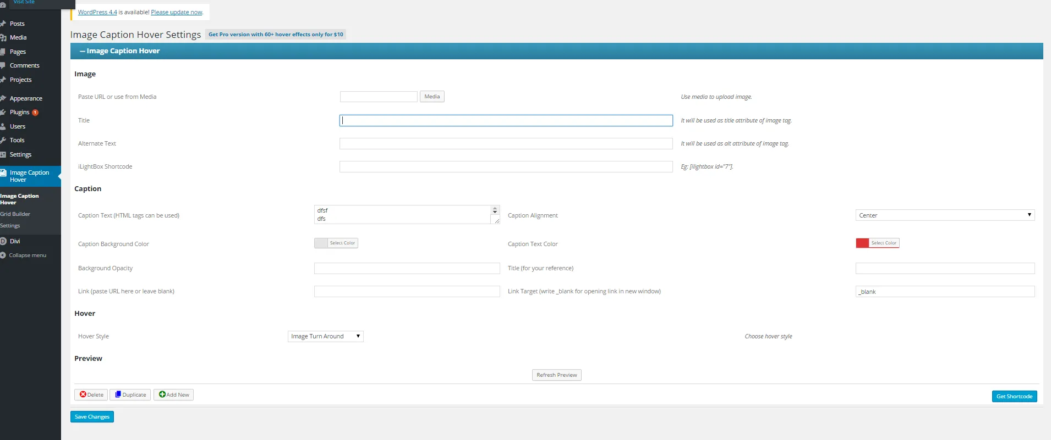The width and height of the screenshot is (1051, 440).
Task: Click the Duplicate button's blue copy icon
Action: point(118,394)
